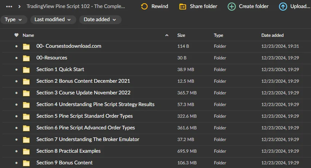Toggle favourite dot for Section 9 Bonus Content

point(16,163)
